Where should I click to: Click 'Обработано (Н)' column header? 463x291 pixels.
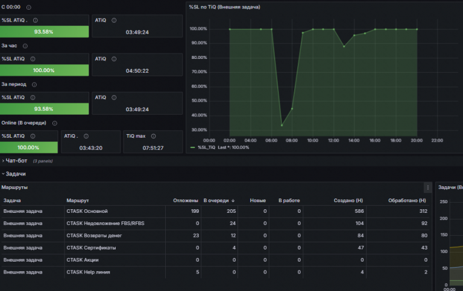coord(407,201)
